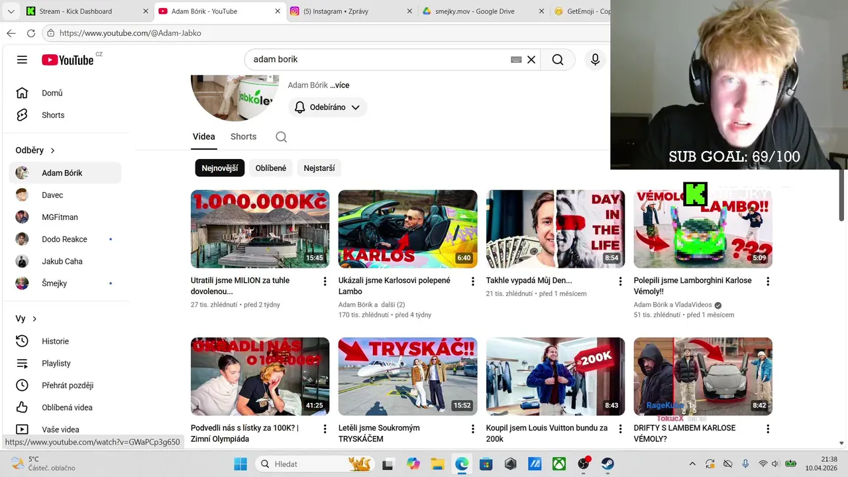Open the Windows Start menu
The height and width of the screenshot is (477, 848).
point(240,464)
